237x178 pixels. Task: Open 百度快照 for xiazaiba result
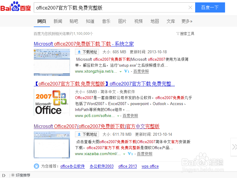(x=145, y=154)
